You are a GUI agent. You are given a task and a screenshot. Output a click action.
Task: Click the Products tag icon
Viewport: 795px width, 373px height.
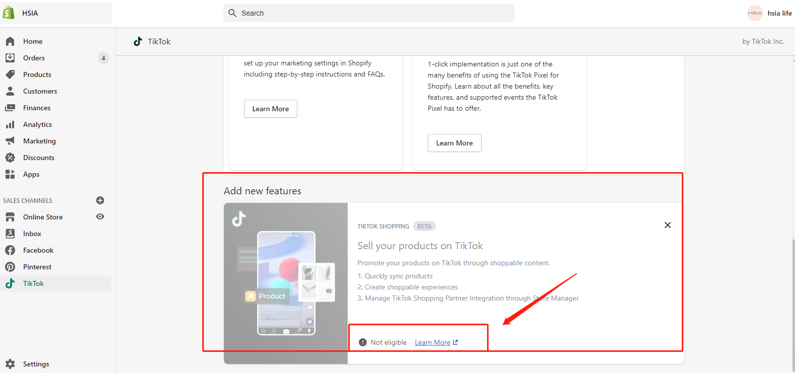pyautogui.click(x=10, y=74)
